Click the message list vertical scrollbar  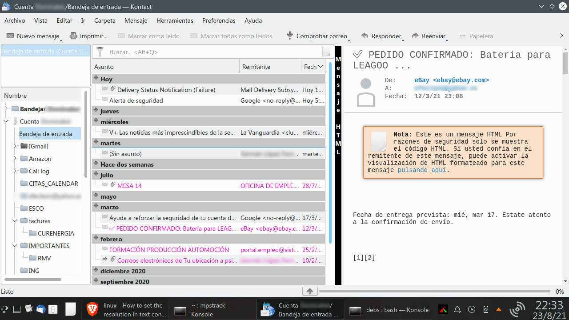click(x=330, y=153)
